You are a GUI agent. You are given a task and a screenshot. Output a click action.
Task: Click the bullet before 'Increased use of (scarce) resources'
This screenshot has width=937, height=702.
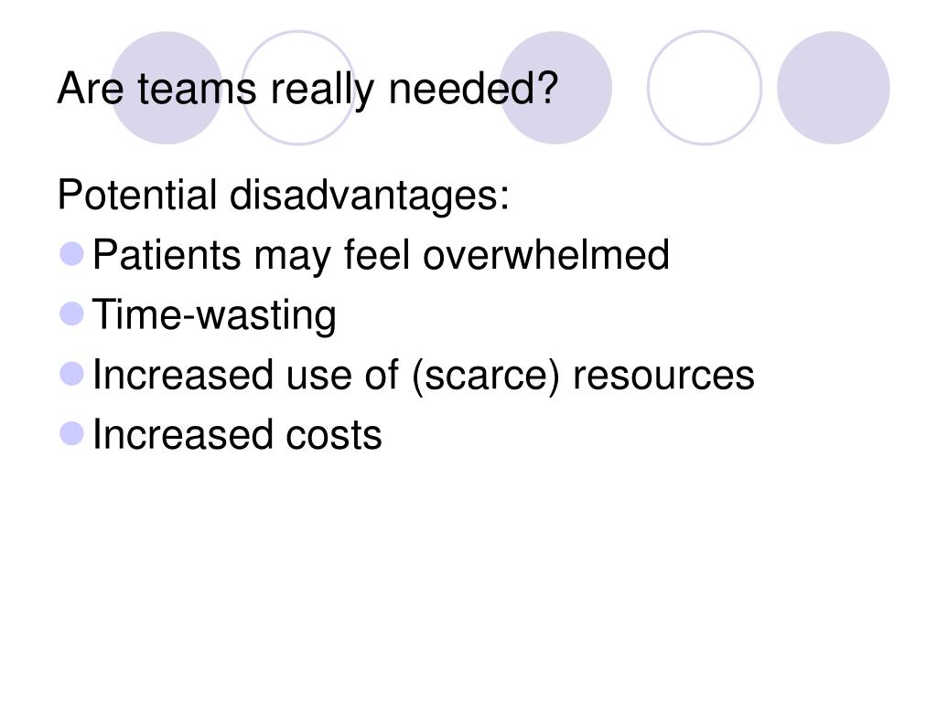tap(71, 374)
